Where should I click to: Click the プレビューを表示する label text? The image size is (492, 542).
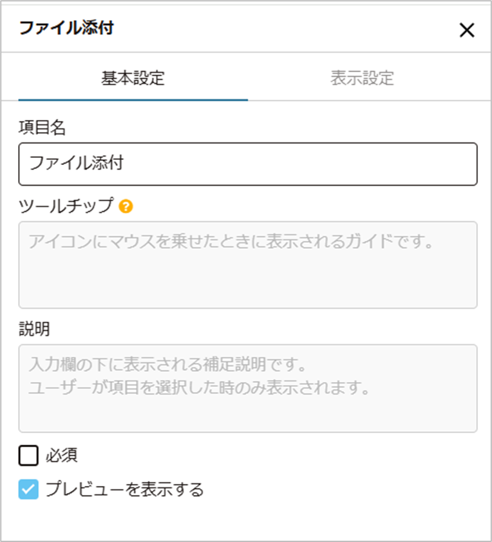(x=125, y=489)
